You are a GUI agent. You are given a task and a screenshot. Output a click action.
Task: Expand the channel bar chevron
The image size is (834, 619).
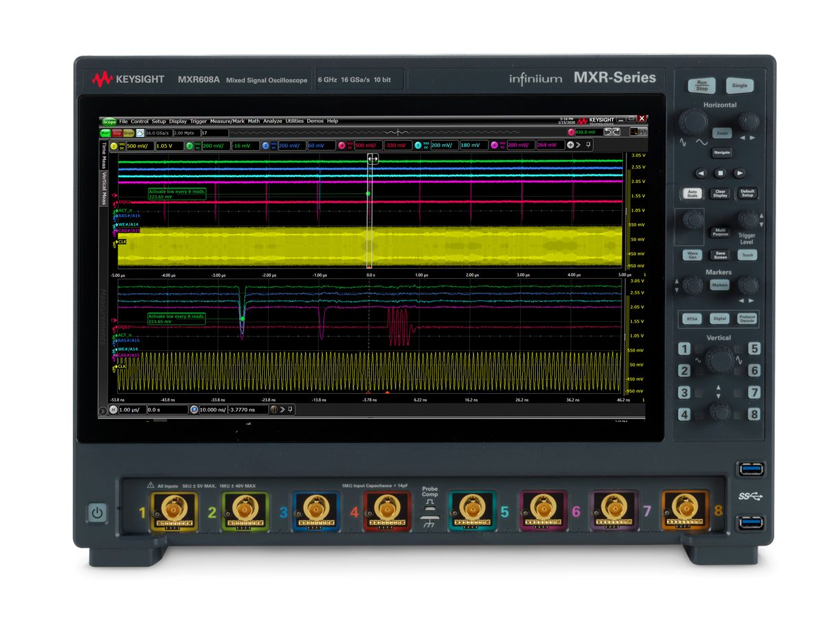[x=579, y=146]
